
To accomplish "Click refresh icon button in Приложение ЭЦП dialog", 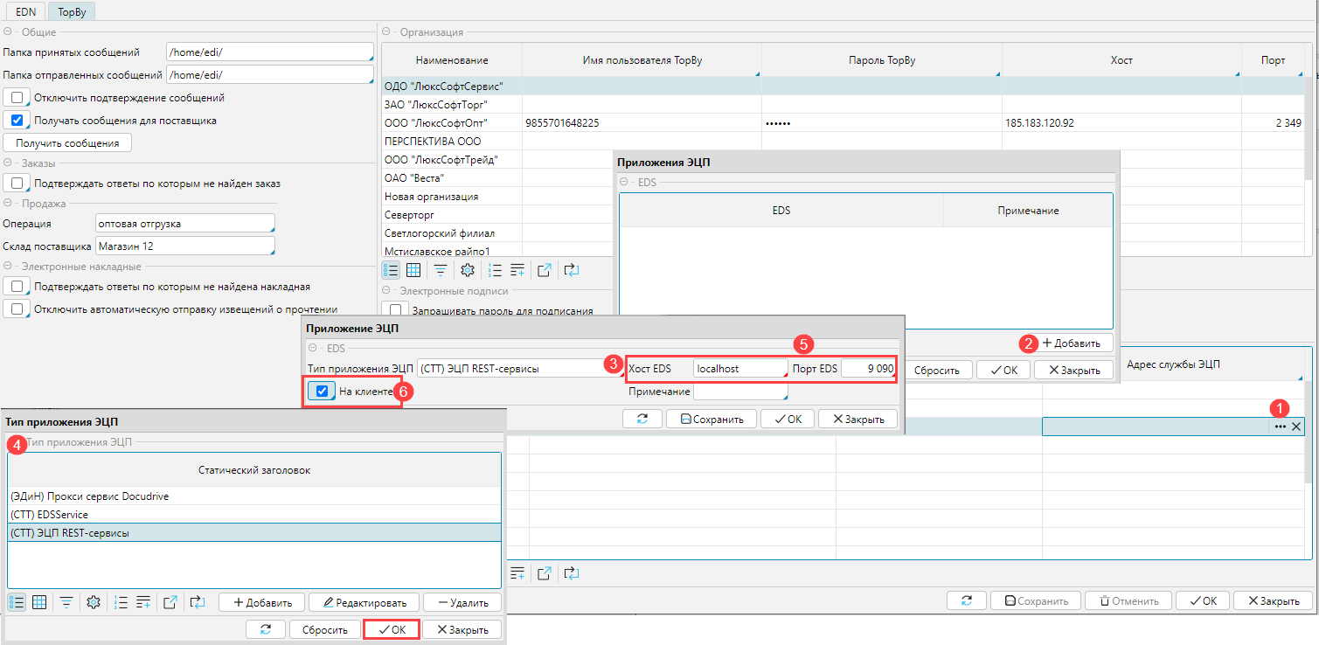I will point(642,419).
